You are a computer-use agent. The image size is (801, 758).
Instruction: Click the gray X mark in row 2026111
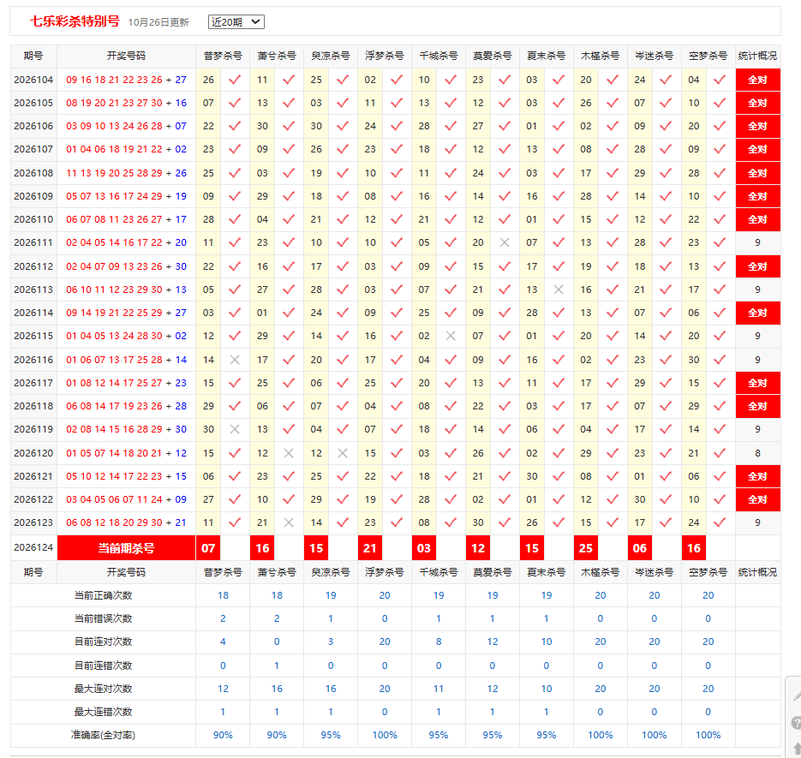(x=505, y=242)
